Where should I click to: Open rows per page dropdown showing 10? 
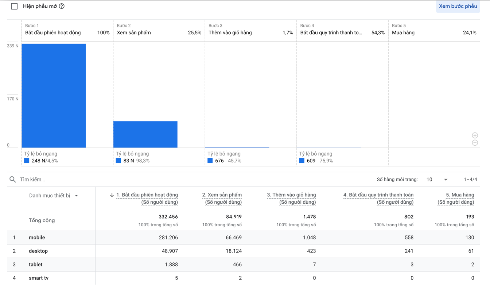pos(437,179)
